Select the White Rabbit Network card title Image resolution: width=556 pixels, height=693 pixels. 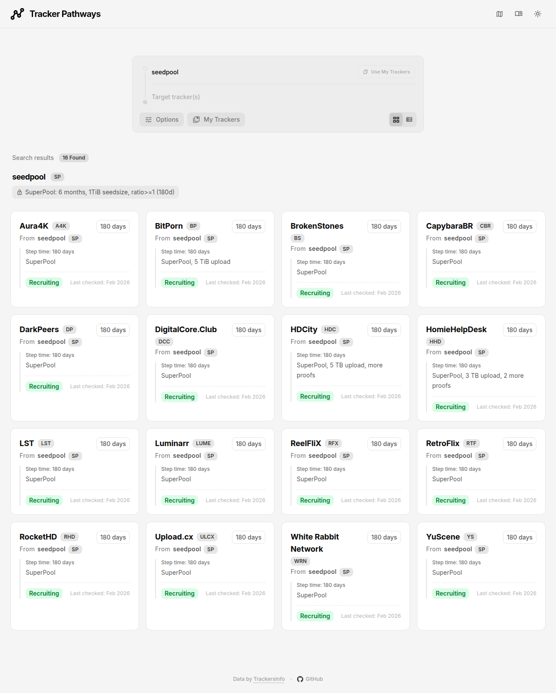point(314,543)
